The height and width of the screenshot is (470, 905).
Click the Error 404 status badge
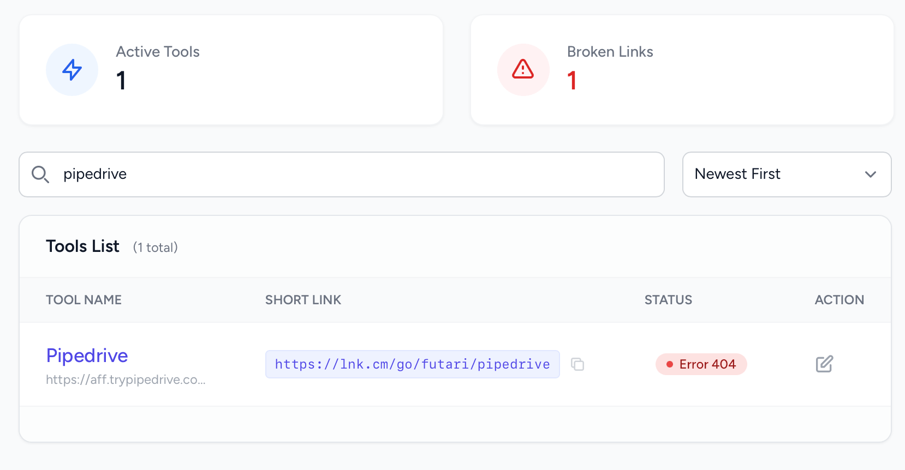click(701, 364)
